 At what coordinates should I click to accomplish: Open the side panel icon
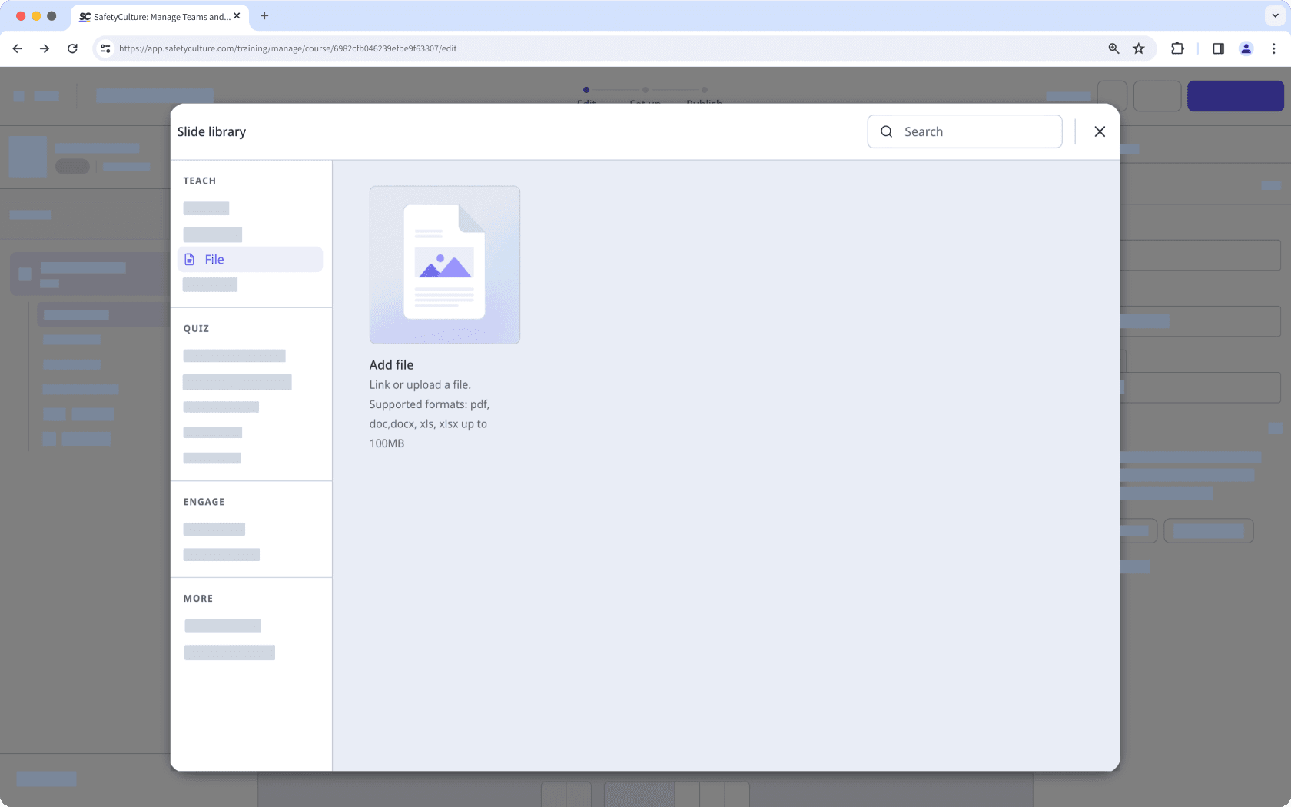tap(1217, 48)
